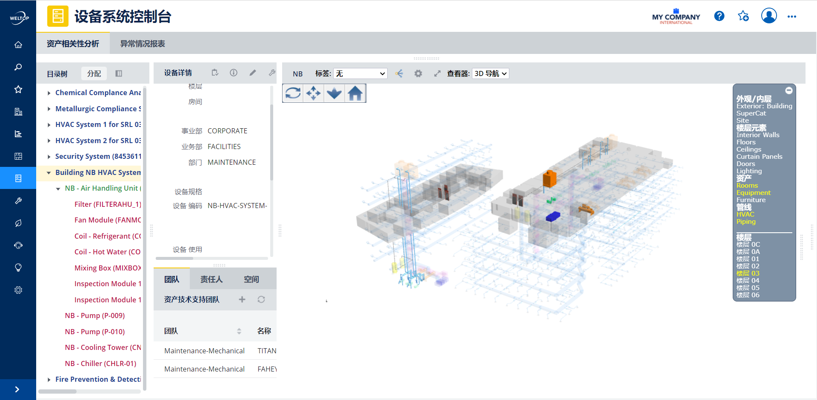Switch to the 异常情况报表 tab
817x400 pixels.
(x=143, y=44)
